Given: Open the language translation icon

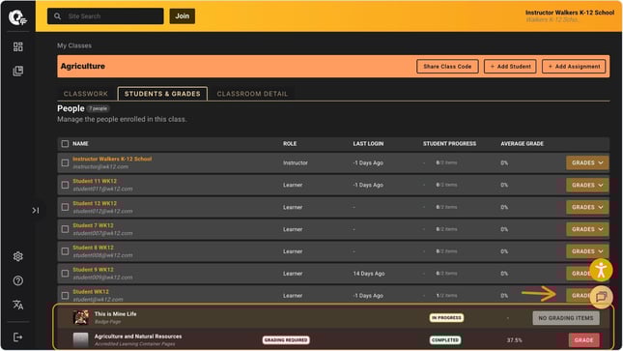Looking at the screenshot, I should [x=18, y=305].
